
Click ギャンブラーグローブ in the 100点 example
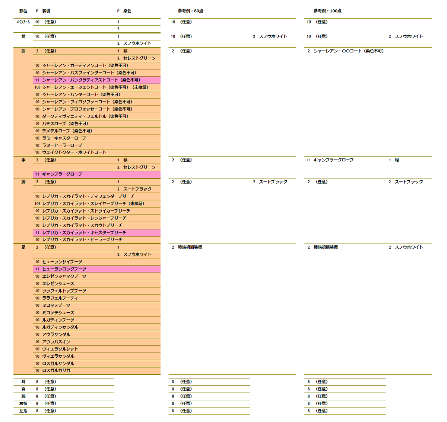click(333, 160)
